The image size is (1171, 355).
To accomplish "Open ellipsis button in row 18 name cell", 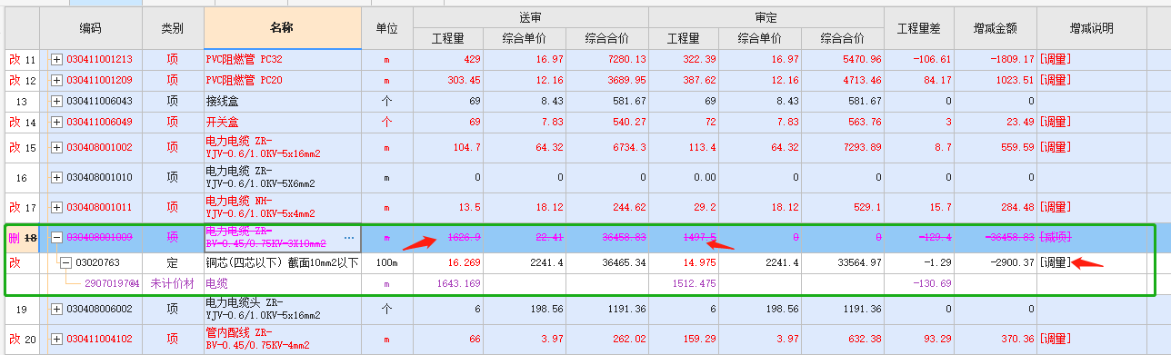I will pos(349,238).
